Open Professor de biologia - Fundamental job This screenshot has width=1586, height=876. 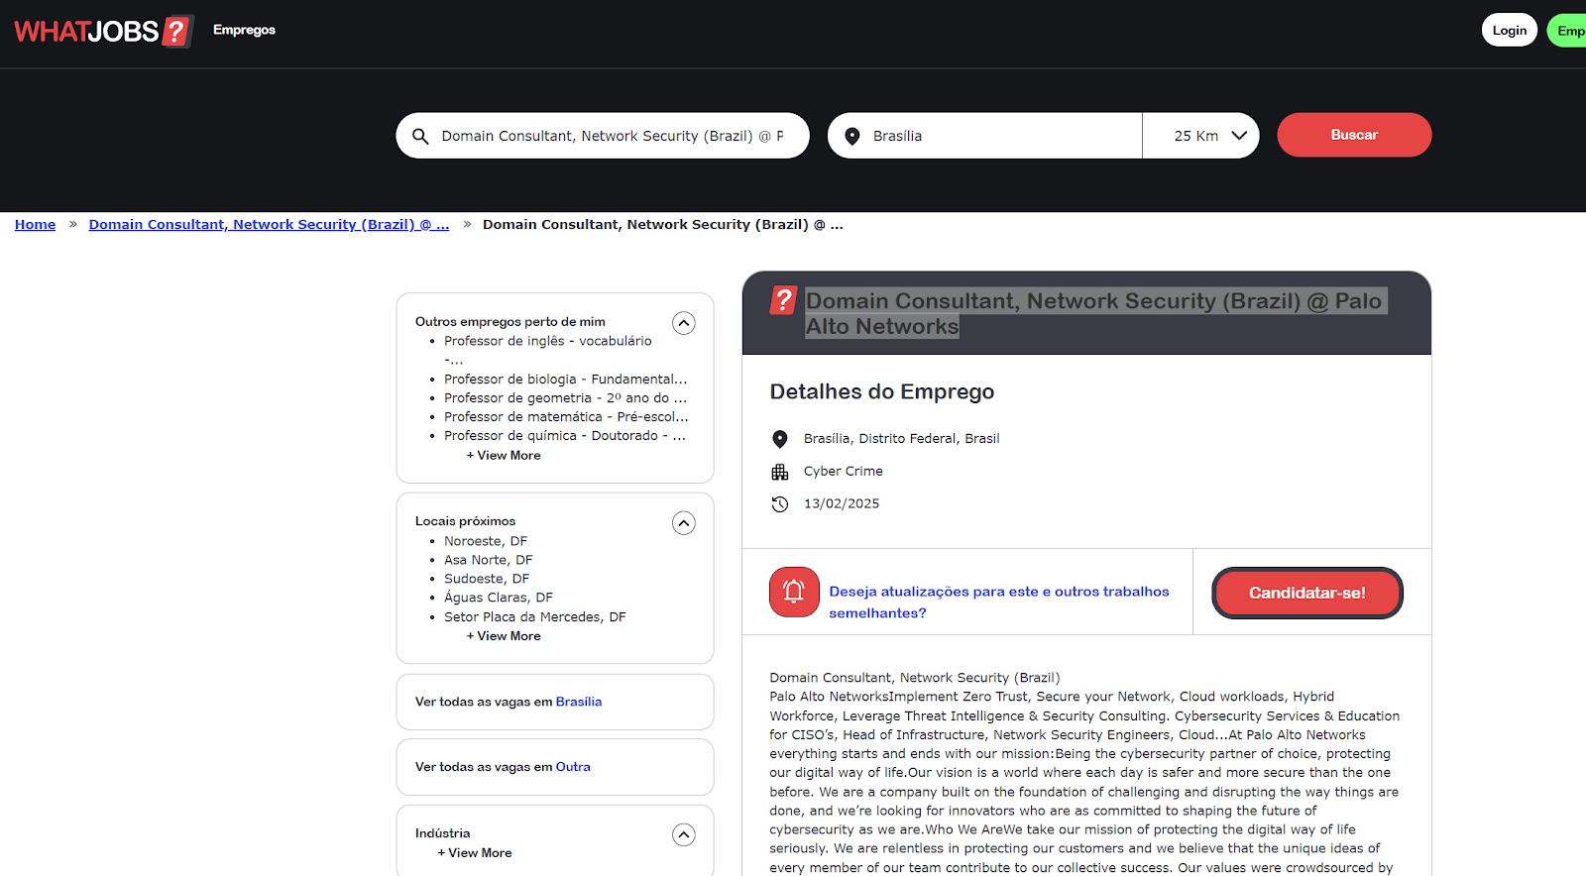[x=565, y=380]
